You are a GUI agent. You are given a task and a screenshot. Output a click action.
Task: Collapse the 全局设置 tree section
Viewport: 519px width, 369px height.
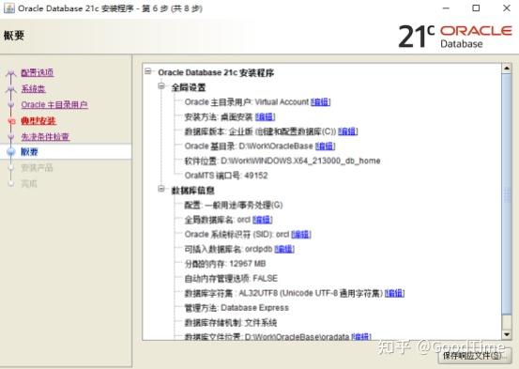point(161,86)
